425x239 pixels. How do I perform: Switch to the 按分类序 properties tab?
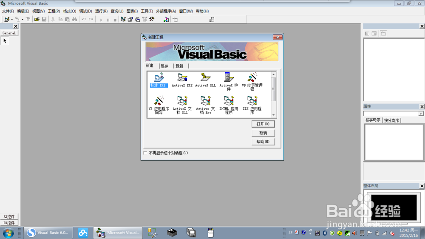coord(391,120)
